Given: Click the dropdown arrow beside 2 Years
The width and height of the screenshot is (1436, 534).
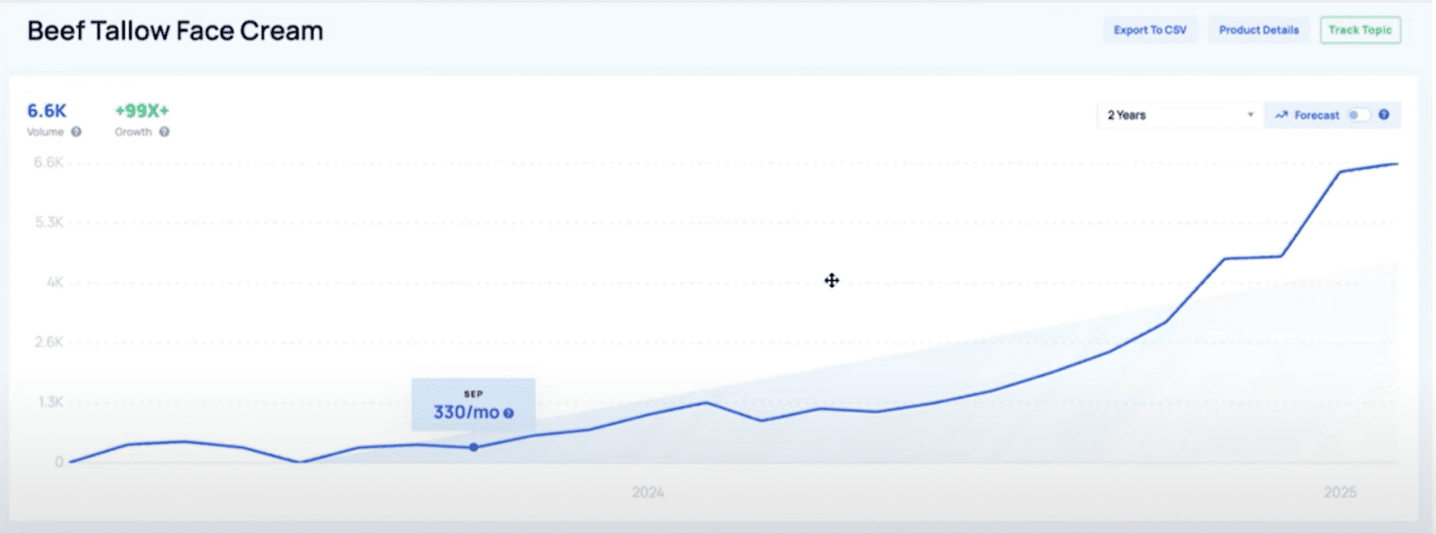Looking at the screenshot, I should pos(1250,115).
